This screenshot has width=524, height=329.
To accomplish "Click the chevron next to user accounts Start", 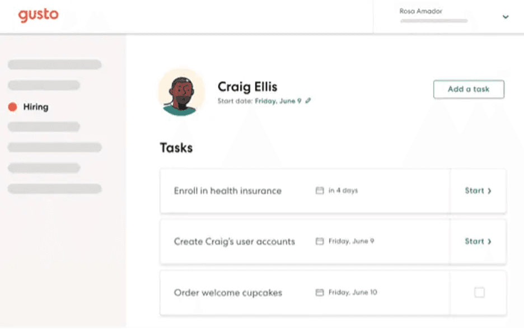I will click(x=489, y=241).
